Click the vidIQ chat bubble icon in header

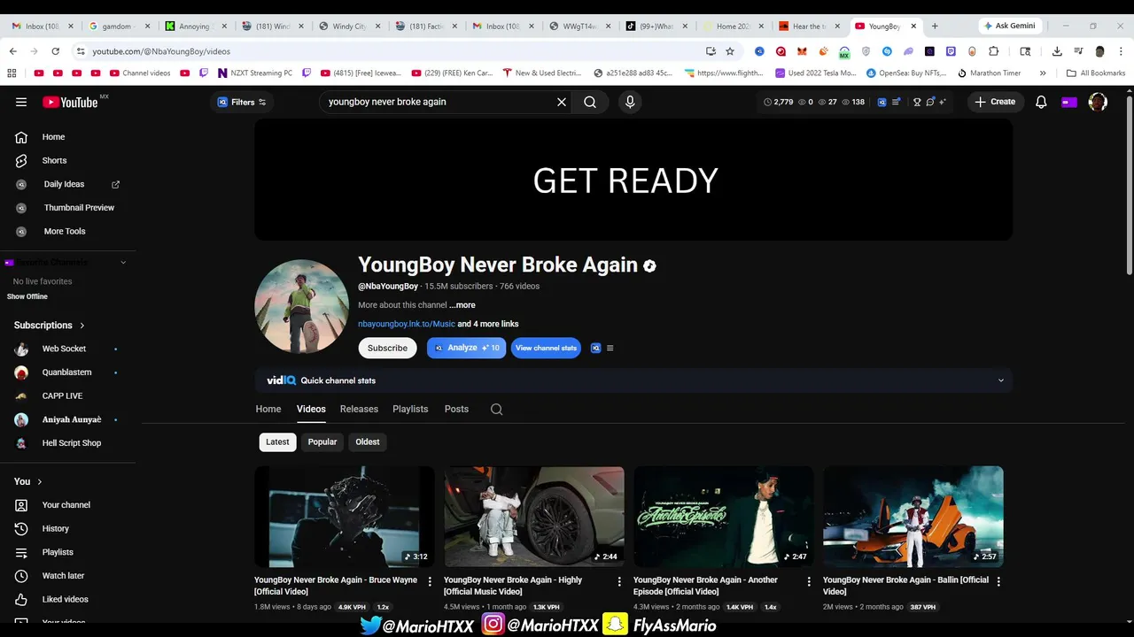point(930,102)
